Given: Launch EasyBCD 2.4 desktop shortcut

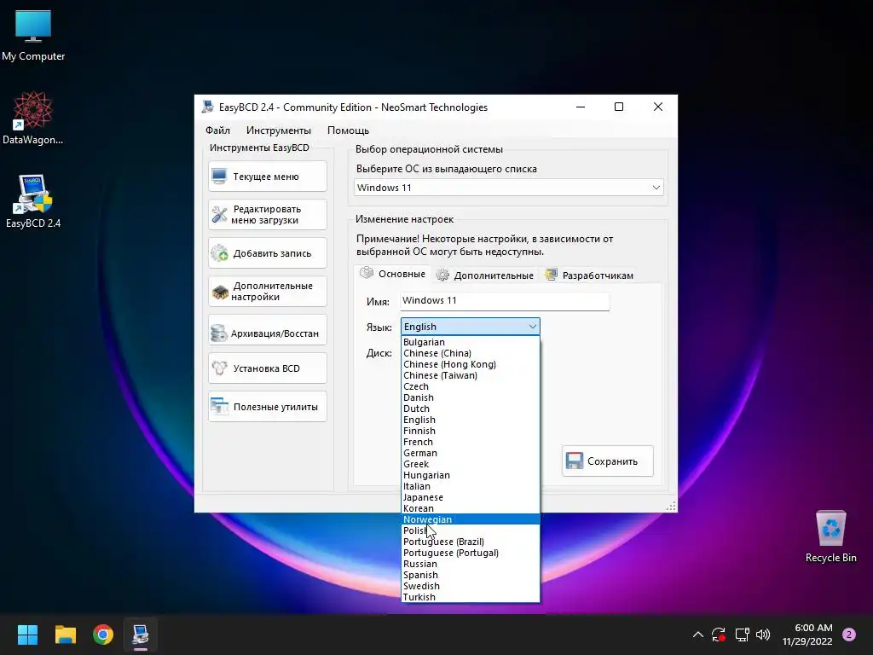Looking at the screenshot, I should point(33,201).
